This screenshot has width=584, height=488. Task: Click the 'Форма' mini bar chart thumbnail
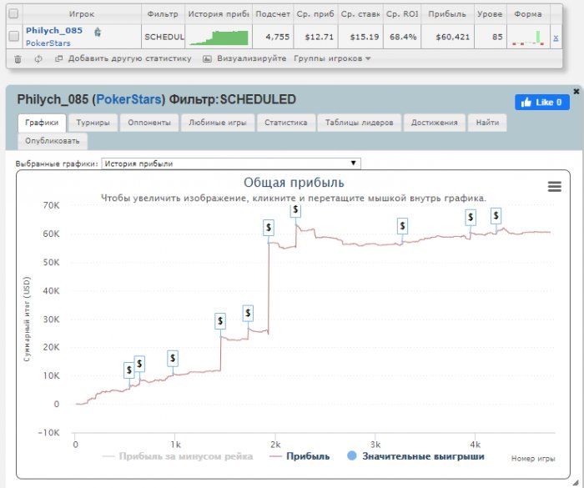pyautogui.click(x=528, y=38)
